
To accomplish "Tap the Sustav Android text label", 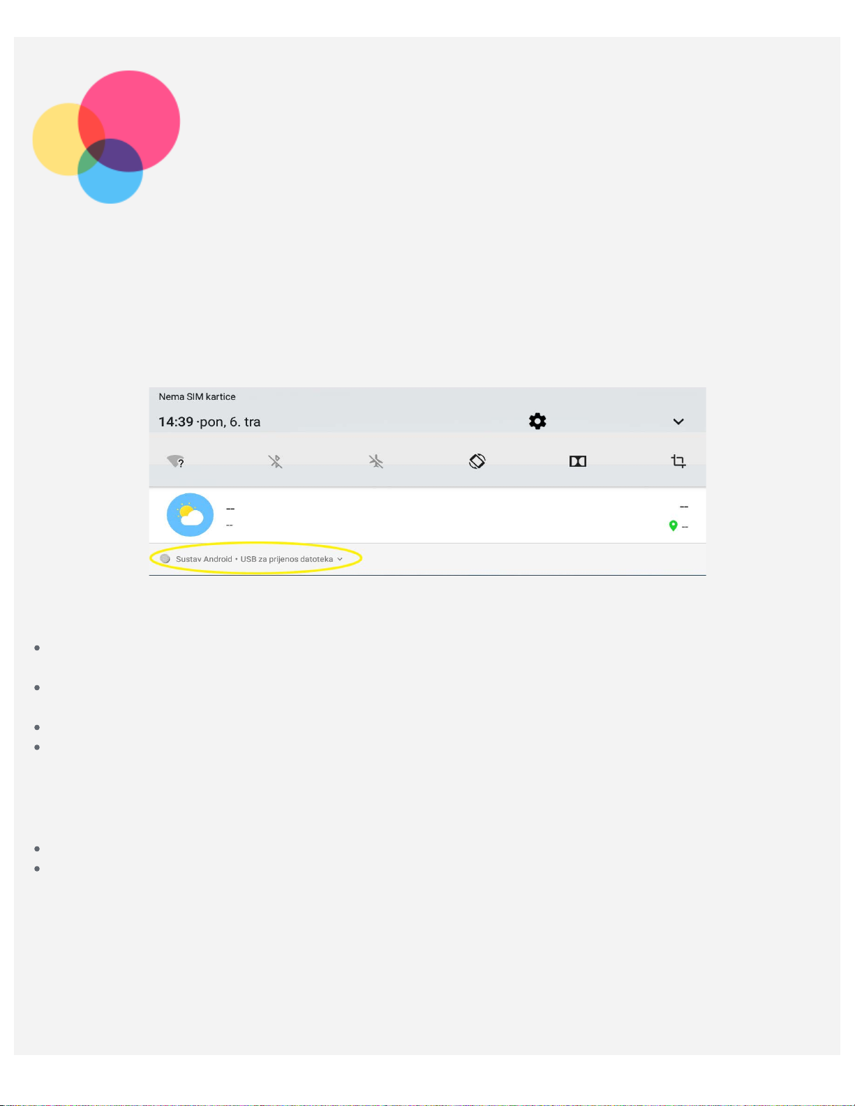I will [x=204, y=559].
